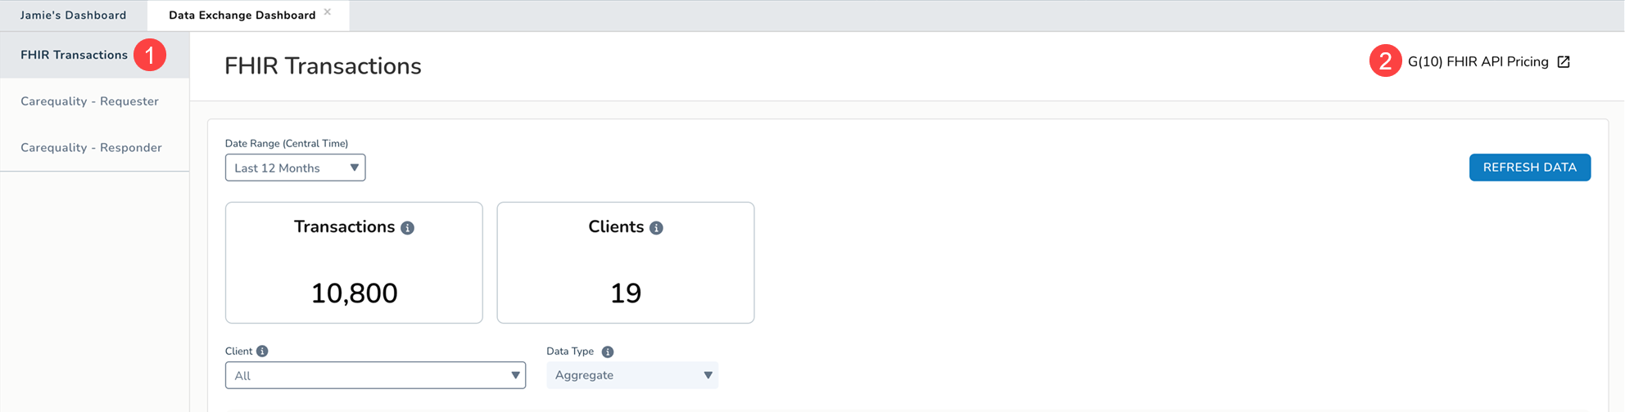Image resolution: width=1625 pixels, height=412 pixels.
Task: Click the info icon next to Client label
Action: [x=262, y=352]
